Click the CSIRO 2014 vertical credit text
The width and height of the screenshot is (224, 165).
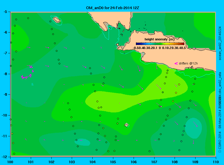(220, 140)
